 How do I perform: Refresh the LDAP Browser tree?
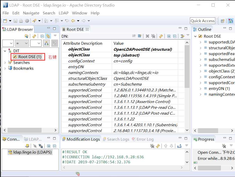click(x=34, y=36)
